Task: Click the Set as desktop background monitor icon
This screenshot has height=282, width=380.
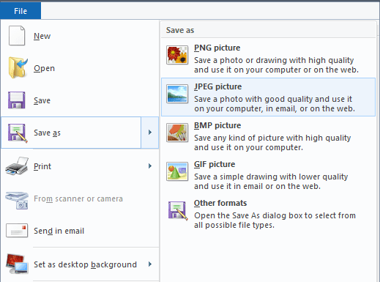Action: tap(17, 264)
